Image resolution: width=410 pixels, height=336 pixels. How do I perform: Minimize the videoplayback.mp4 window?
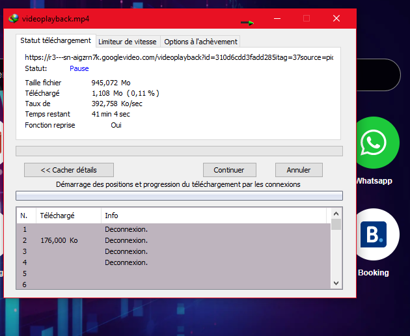click(277, 18)
